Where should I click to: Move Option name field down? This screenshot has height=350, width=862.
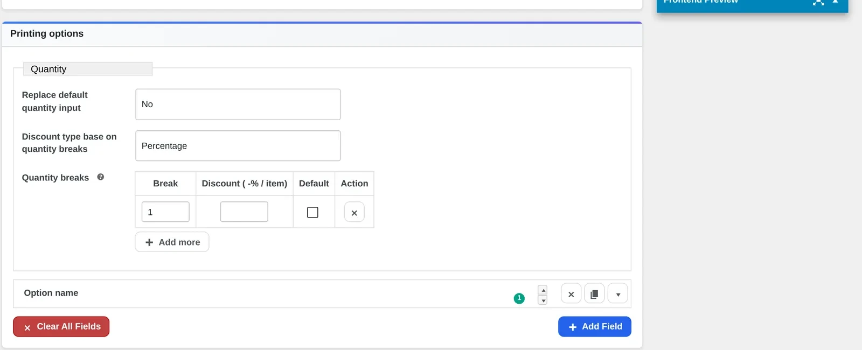(543, 300)
